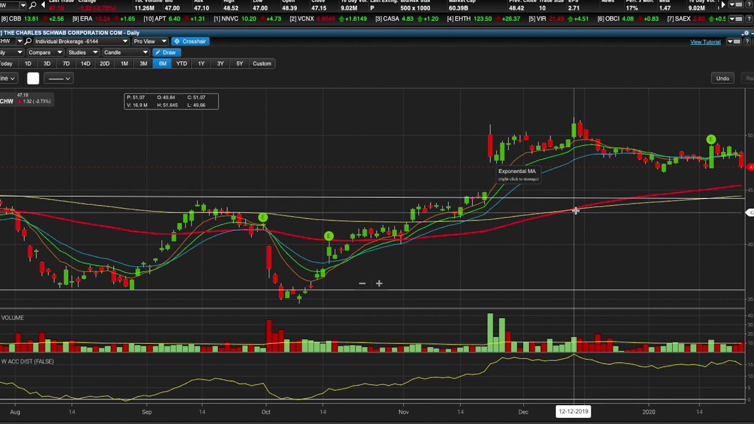Select the 6M time range
The width and height of the screenshot is (754, 424).
pos(163,64)
